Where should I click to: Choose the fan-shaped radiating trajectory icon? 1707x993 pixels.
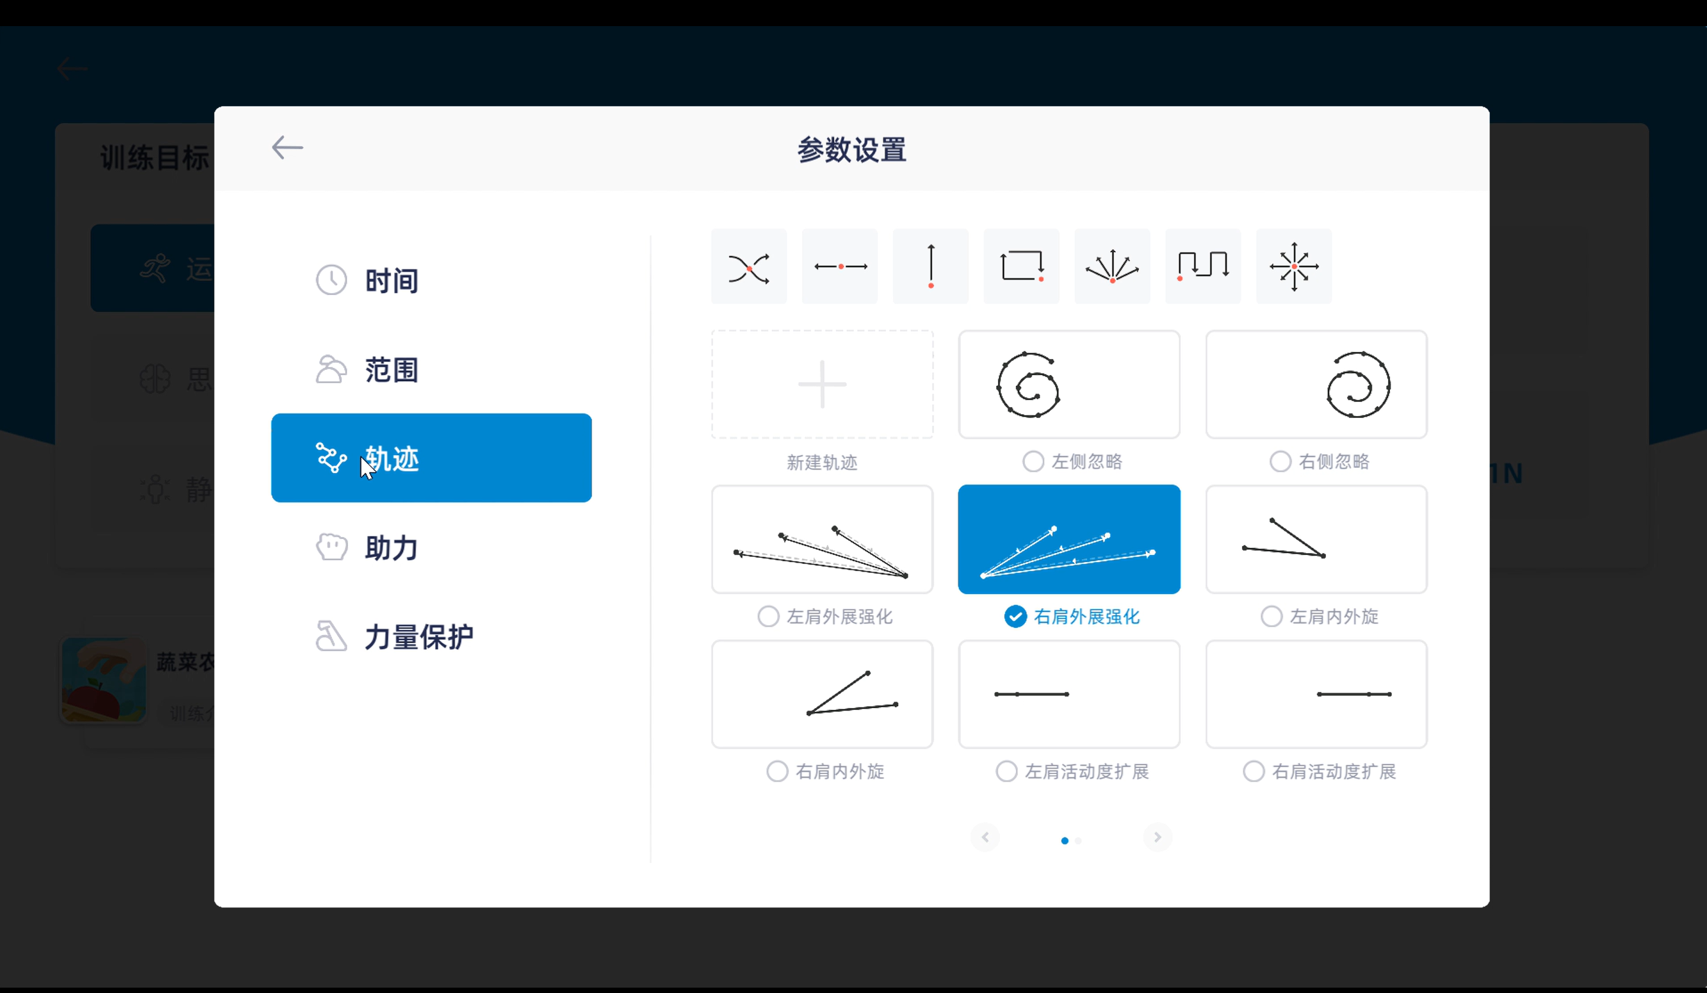(1112, 267)
